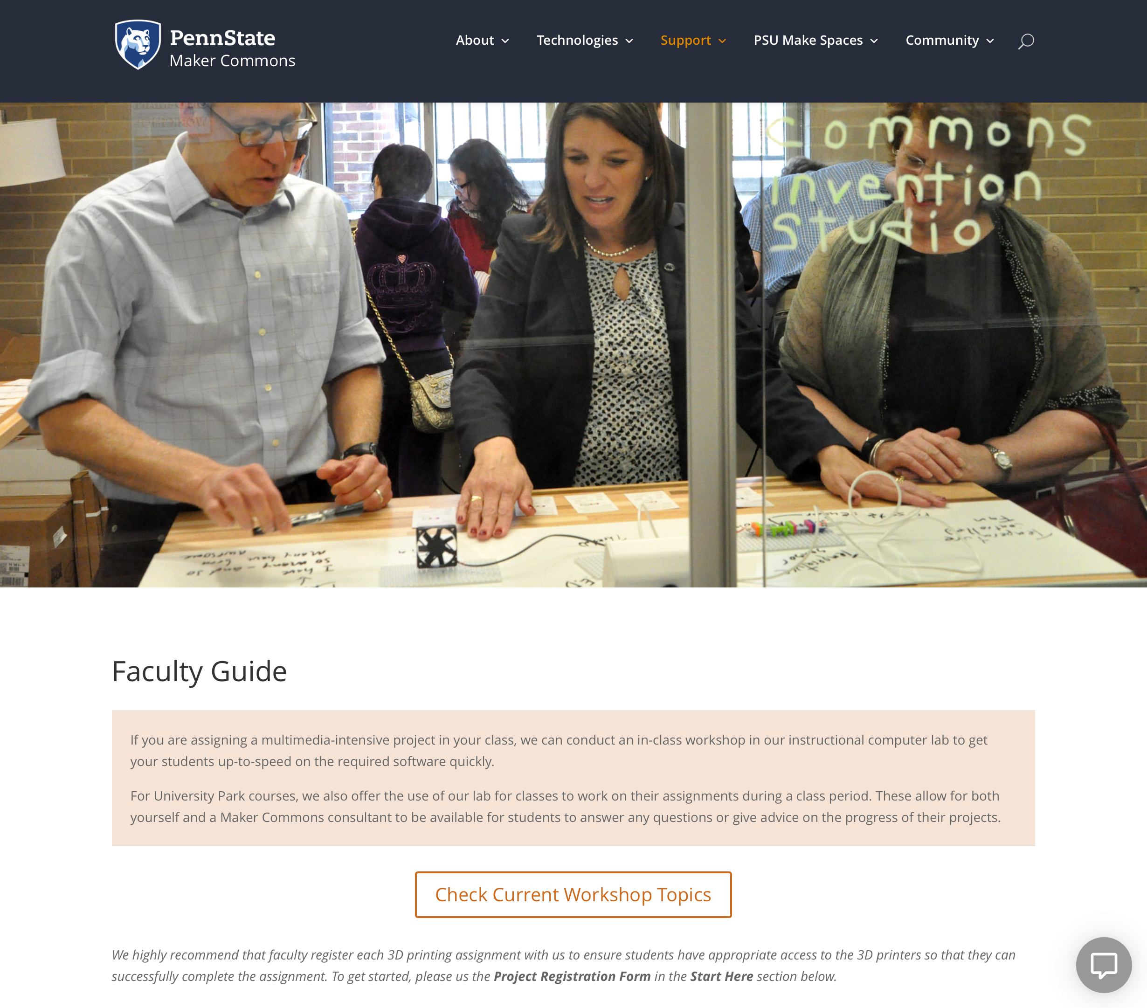1147x1008 pixels.
Task: Select the Technologies menu item
Action: 577,41
